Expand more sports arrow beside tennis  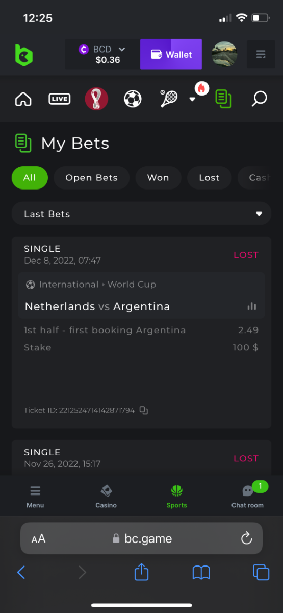click(192, 99)
